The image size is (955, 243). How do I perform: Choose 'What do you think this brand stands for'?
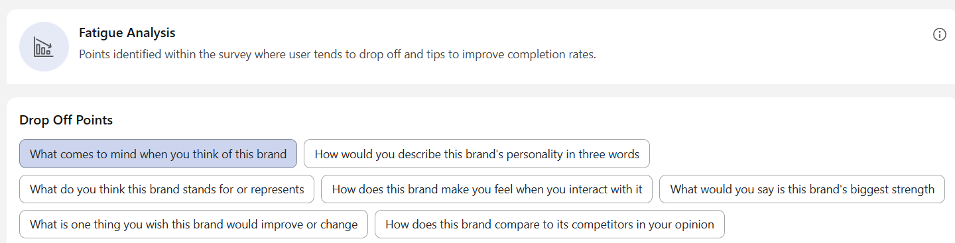tap(166, 189)
